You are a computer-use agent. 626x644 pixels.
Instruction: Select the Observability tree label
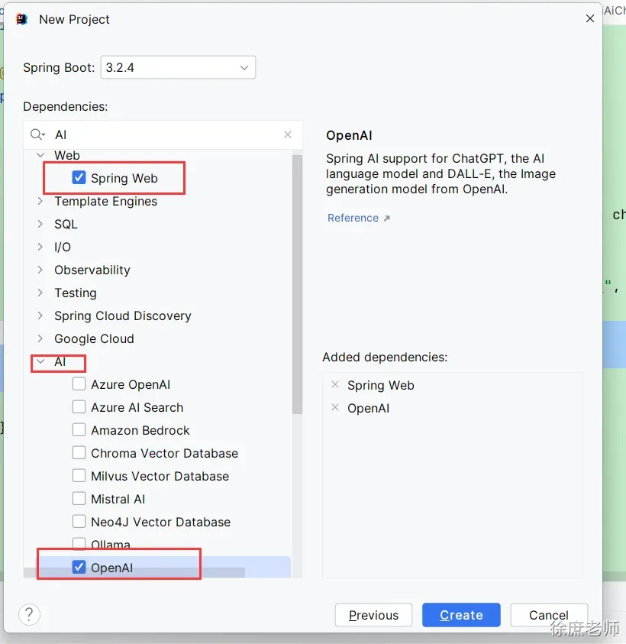(x=92, y=270)
